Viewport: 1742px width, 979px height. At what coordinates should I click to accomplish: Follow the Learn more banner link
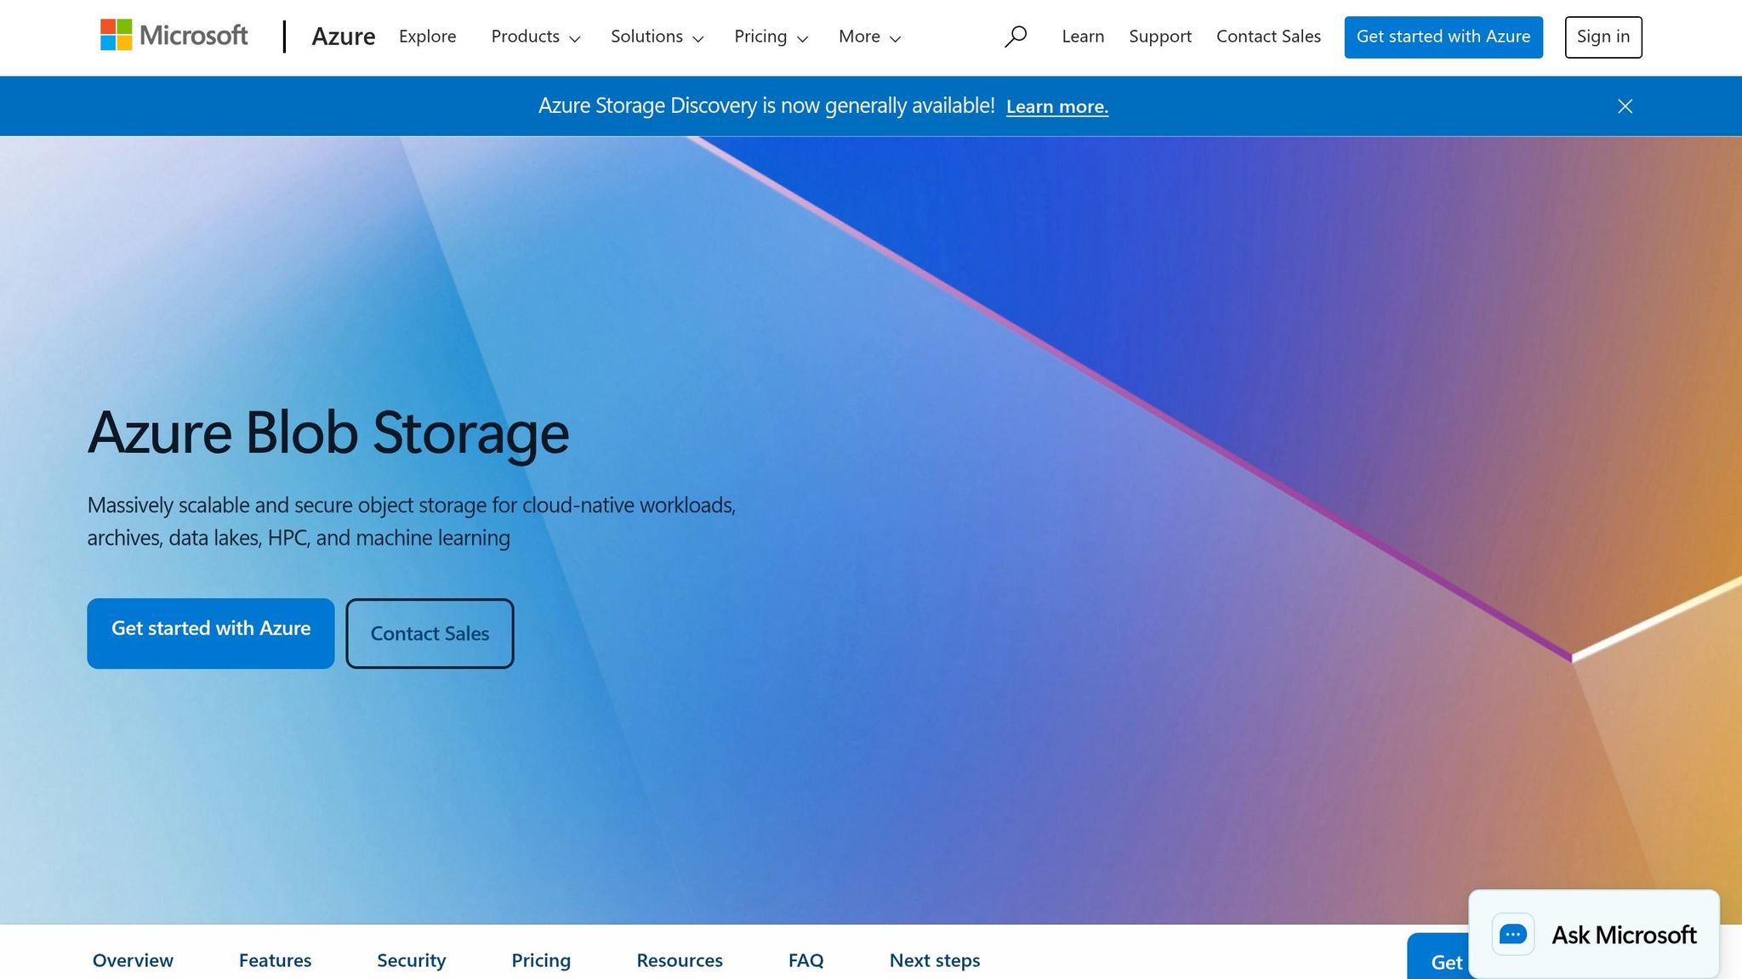coord(1057,106)
